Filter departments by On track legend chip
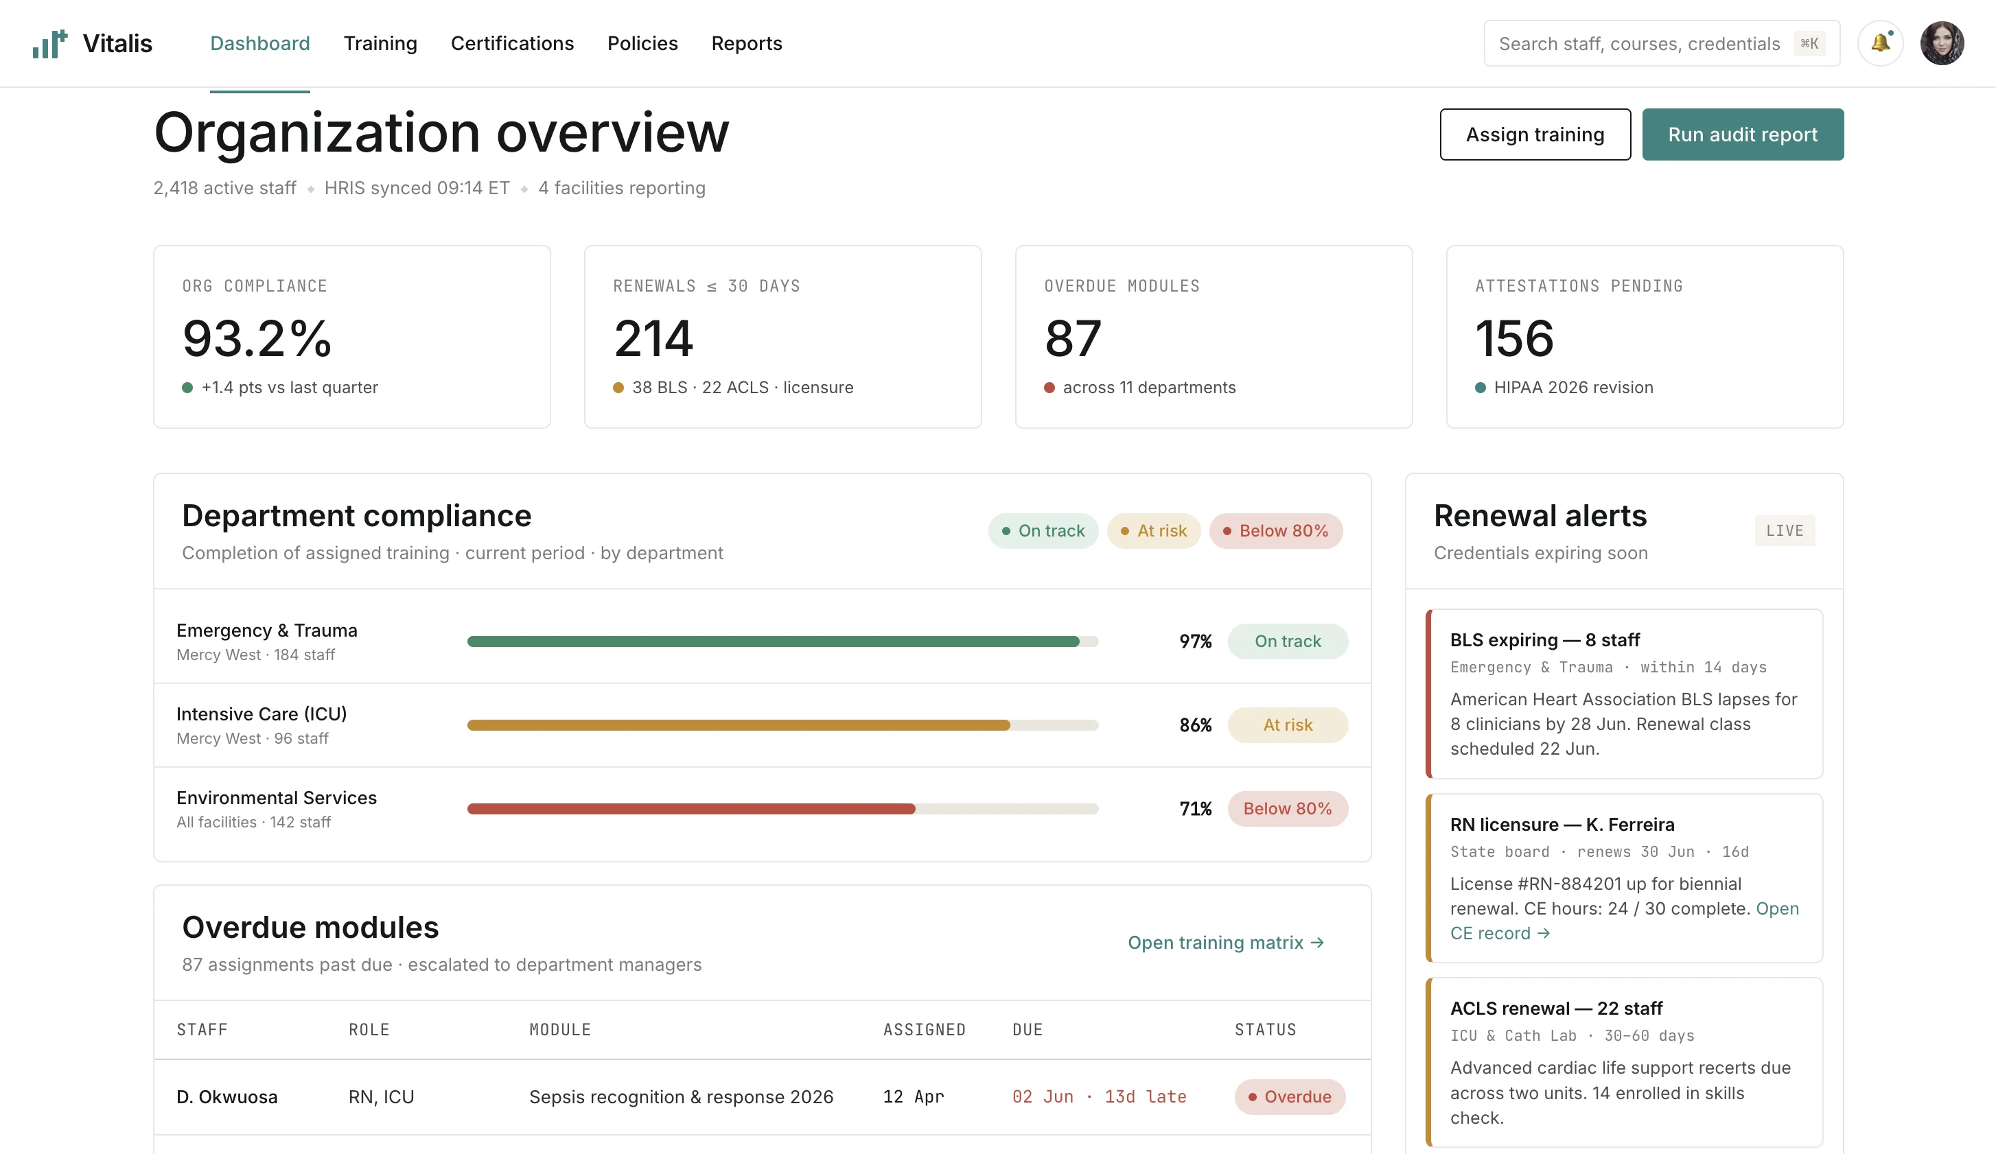Image resolution: width=1996 pixels, height=1154 pixels. tap(1043, 531)
